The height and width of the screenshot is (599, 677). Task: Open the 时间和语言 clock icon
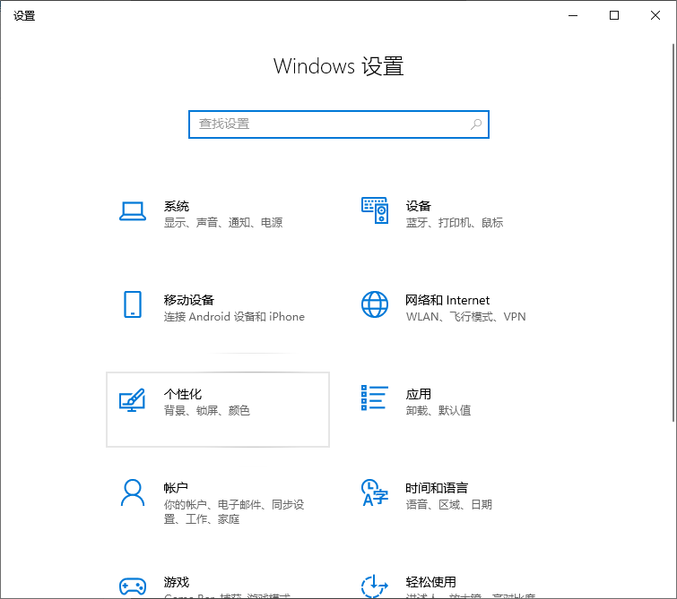375,492
